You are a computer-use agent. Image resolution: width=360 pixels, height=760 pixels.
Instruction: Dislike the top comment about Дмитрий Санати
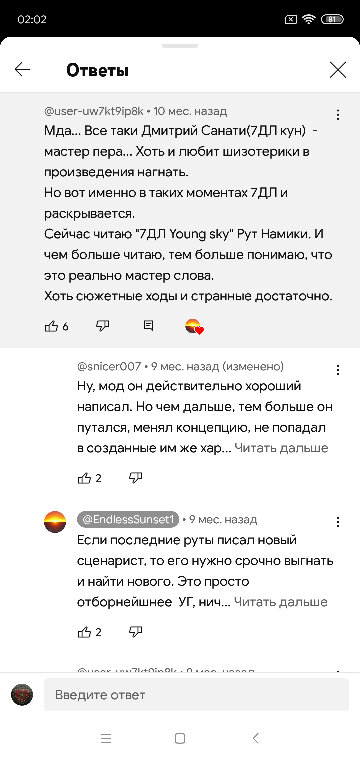(x=103, y=326)
